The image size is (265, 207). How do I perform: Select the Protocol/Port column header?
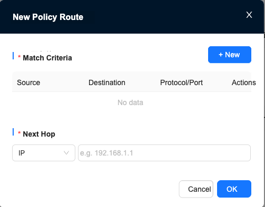(181, 82)
